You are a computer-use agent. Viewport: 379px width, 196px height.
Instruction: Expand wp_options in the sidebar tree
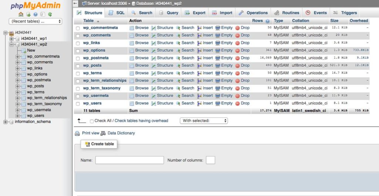17,75
